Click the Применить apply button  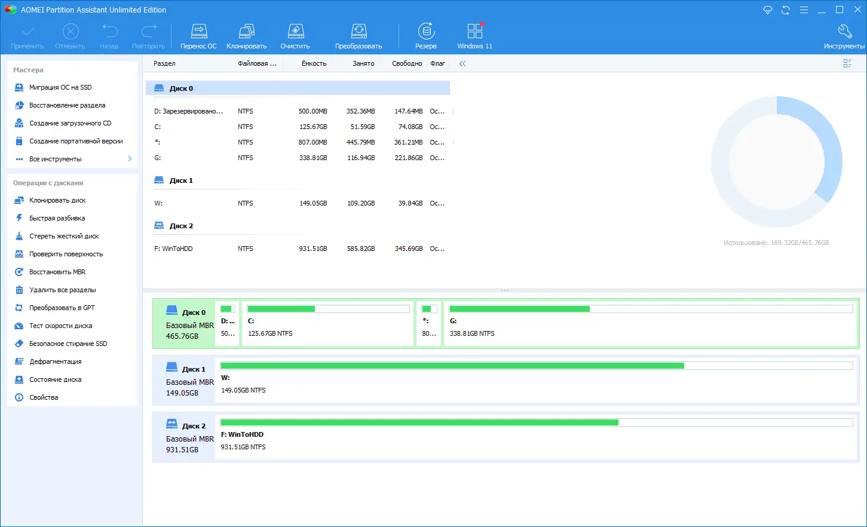point(27,37)
